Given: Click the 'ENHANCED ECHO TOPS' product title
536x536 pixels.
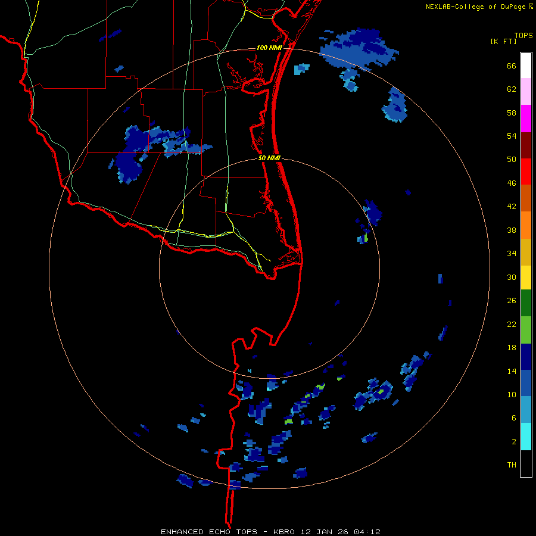Looking at the screenshot, I should (209, 532).
